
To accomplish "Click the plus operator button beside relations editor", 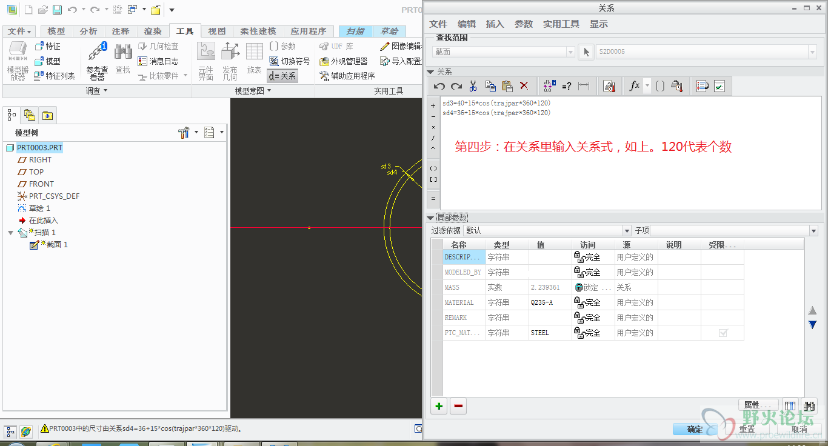I will pos(433,105).
